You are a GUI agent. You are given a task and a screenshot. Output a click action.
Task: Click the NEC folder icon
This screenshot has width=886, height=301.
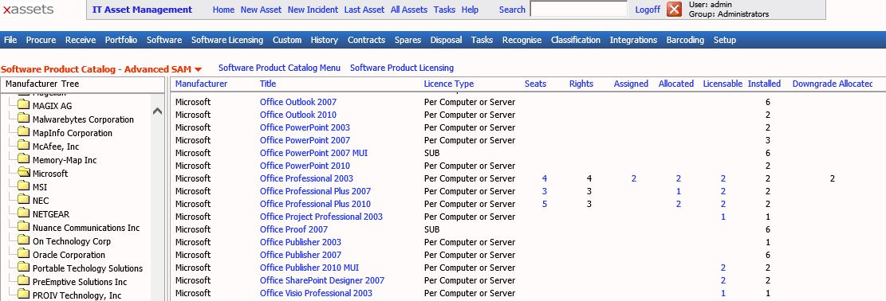(23, 200)
